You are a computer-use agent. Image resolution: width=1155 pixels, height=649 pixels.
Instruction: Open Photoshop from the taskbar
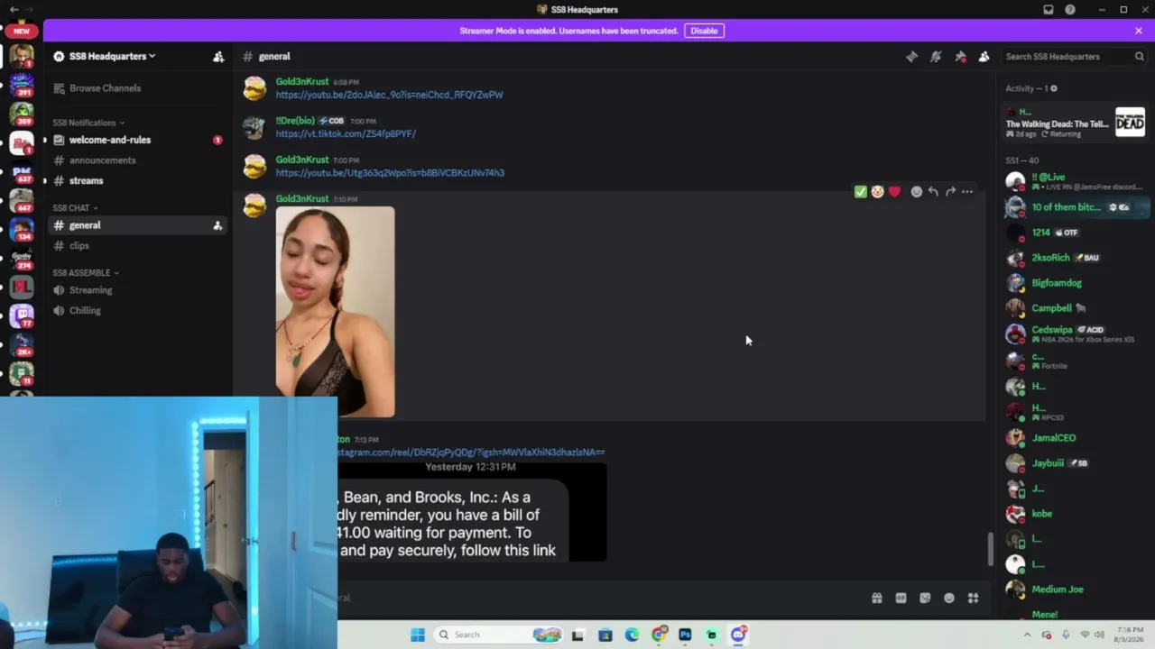(685, 635)
